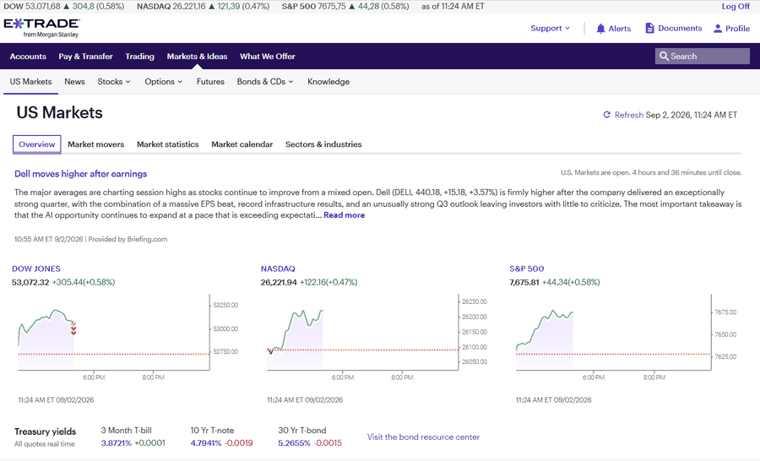The height and width of the screenshot is (461, 760).
Task: Open the Profile link
Action: 737,29
